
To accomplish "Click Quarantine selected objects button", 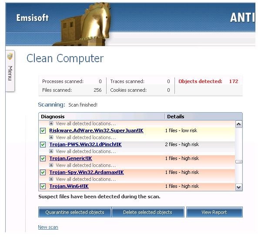I will tap(75, 212).
